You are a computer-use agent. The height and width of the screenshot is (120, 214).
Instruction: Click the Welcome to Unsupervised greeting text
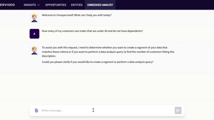(77, 15)
